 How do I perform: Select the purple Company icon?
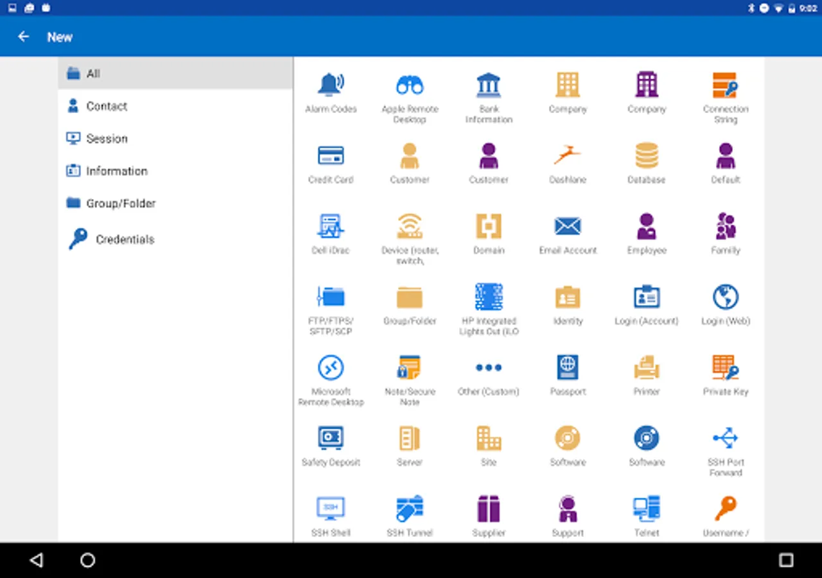click(x=647, y=85)
